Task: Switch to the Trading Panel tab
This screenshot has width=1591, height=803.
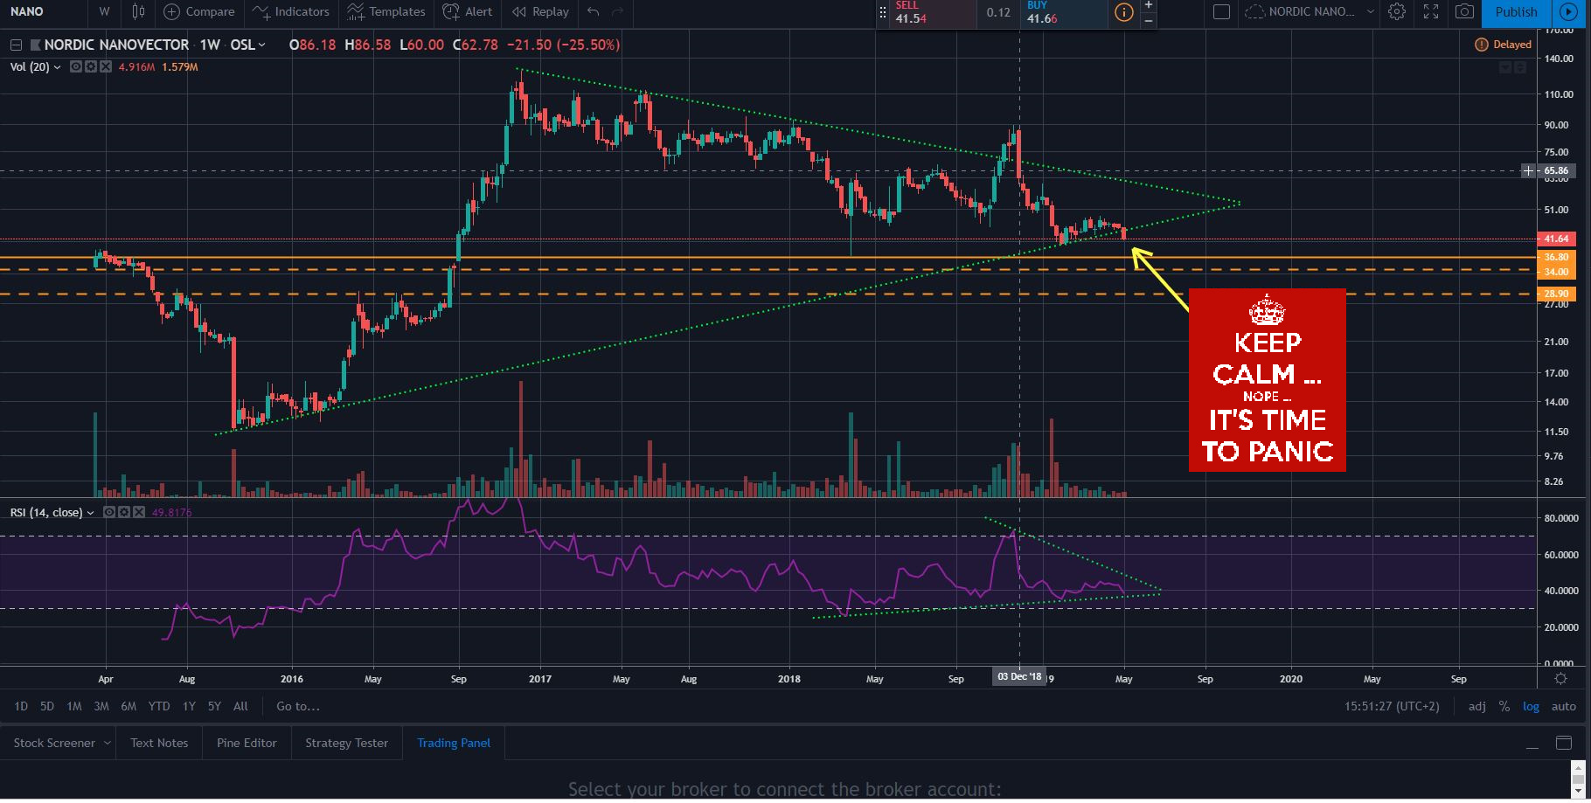Action: tap(454, 743)
